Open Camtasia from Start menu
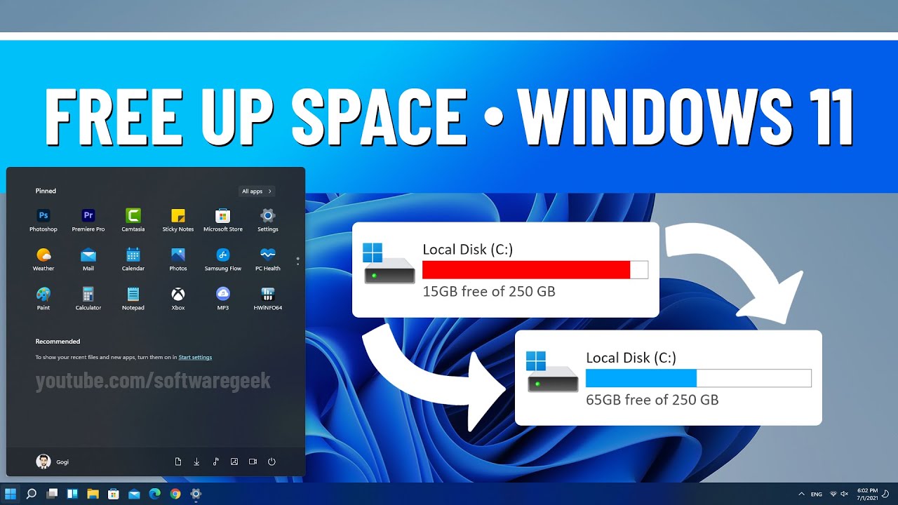Screen dimensions: 898x505 (133, 220)
